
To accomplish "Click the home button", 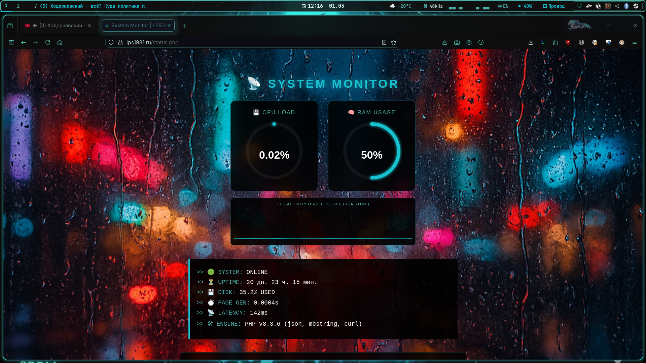I will tap(60, 42).
